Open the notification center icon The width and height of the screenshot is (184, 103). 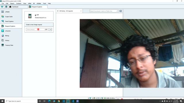coord(181,101)
